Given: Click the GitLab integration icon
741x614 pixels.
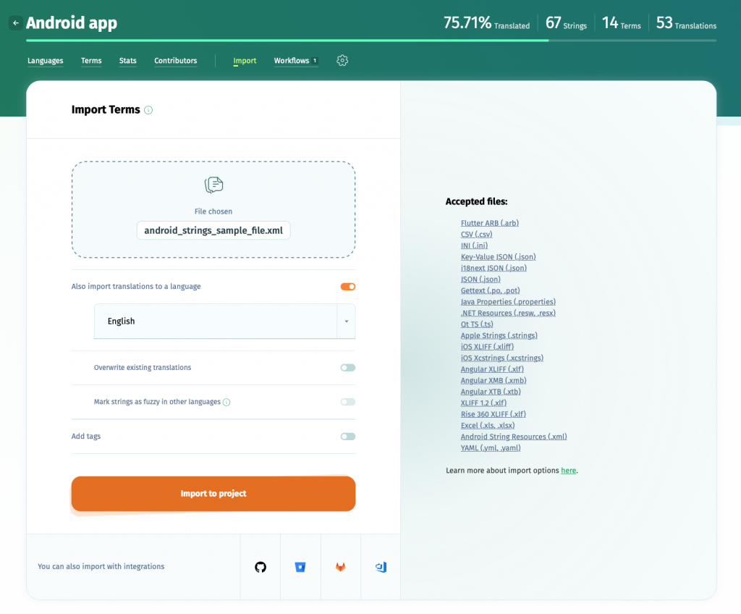Looking at the screenshot, I should 340,567.
